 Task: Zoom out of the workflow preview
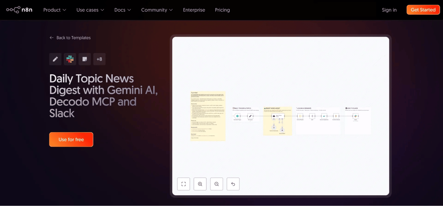[x=216, y=184]
